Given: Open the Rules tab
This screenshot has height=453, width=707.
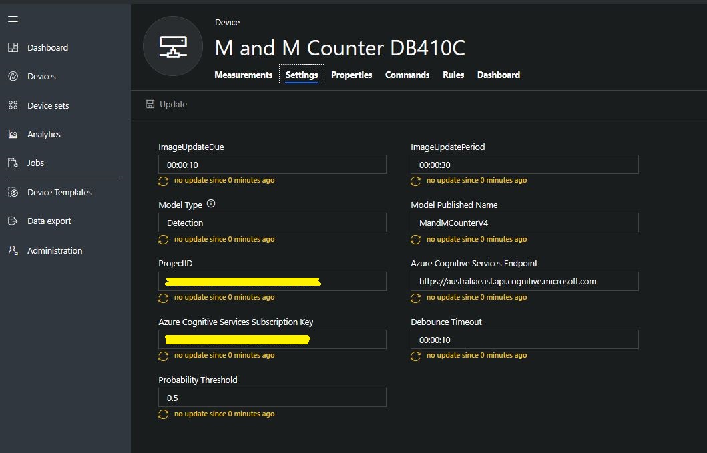Looking at the screenshot, I should point(453,75).
